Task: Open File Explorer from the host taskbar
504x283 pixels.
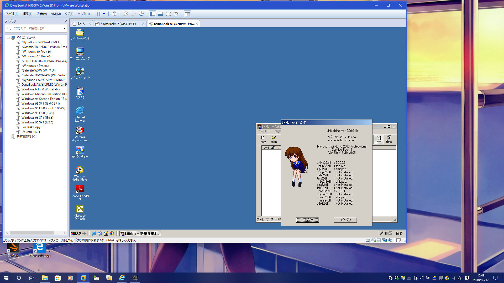Action: point(45,278)
